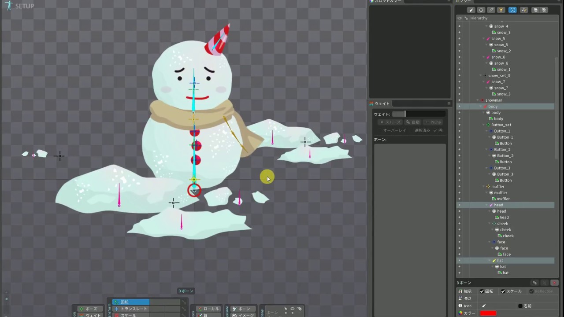Click the red bone icon of snowman row
Screen dimensions: 564x317
[482, 100]
